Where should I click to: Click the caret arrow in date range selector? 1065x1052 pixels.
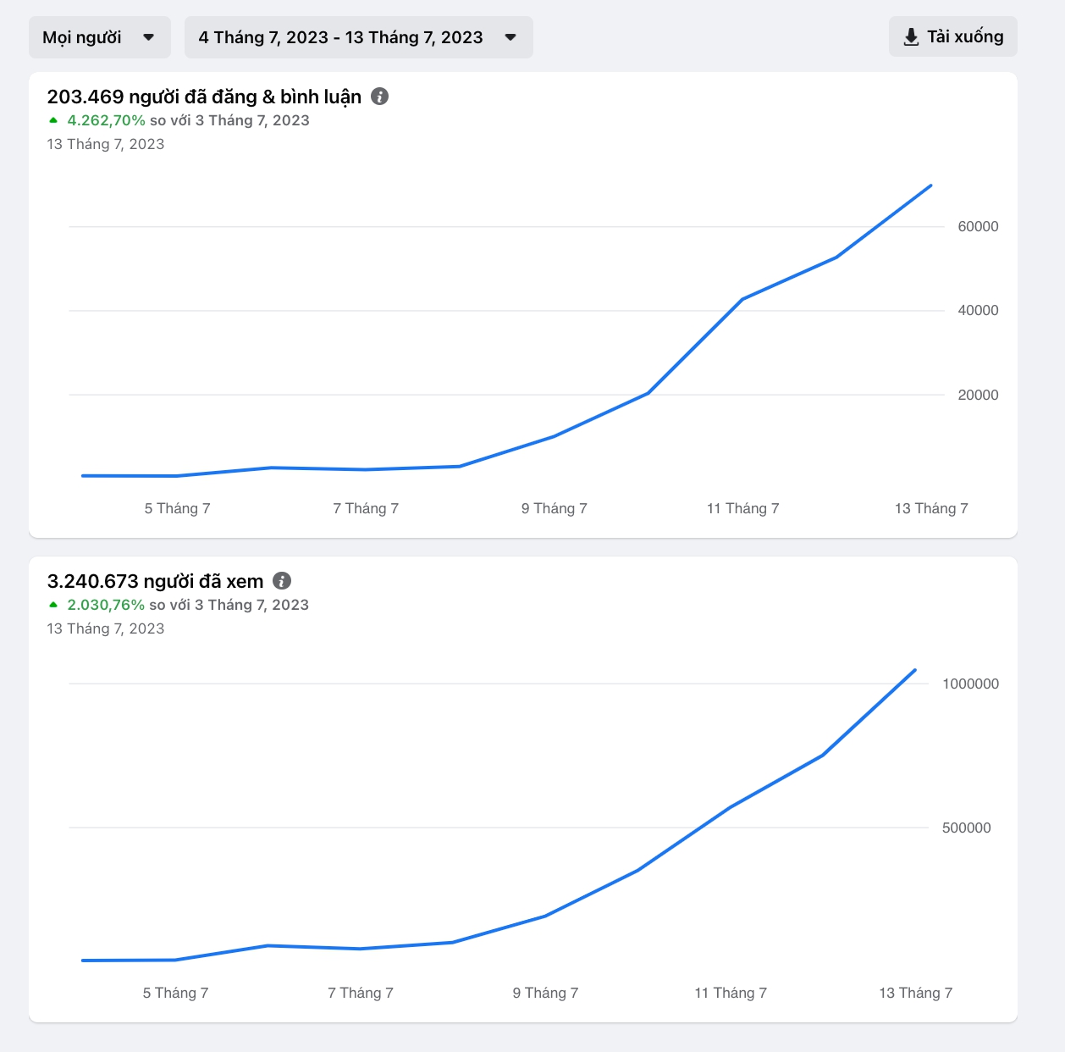pos(510,37)
